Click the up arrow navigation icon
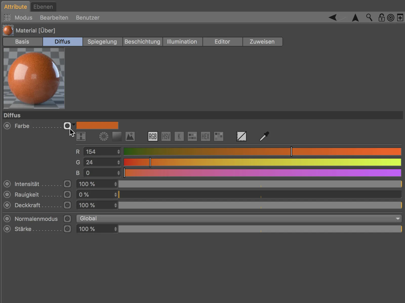The image size is (405, 303). tap(355, 18)
